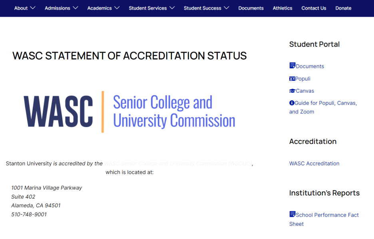Open the WASC Accreditation link

coord(314,163)
